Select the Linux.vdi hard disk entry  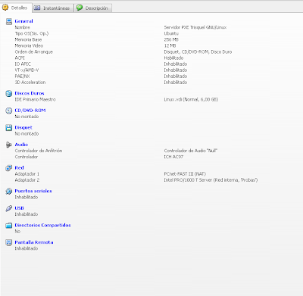(191, 99)
